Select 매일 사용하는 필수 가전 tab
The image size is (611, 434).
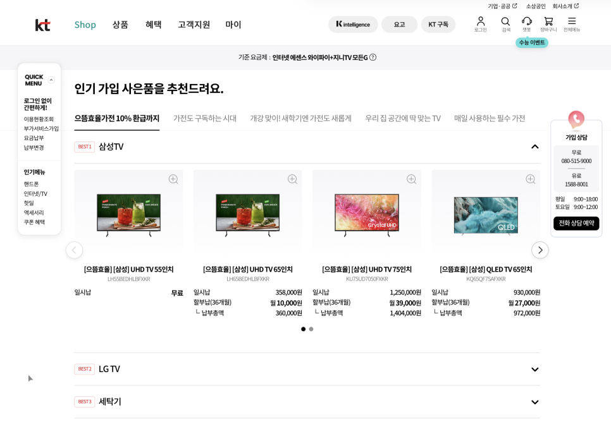(x=490, y=118)
